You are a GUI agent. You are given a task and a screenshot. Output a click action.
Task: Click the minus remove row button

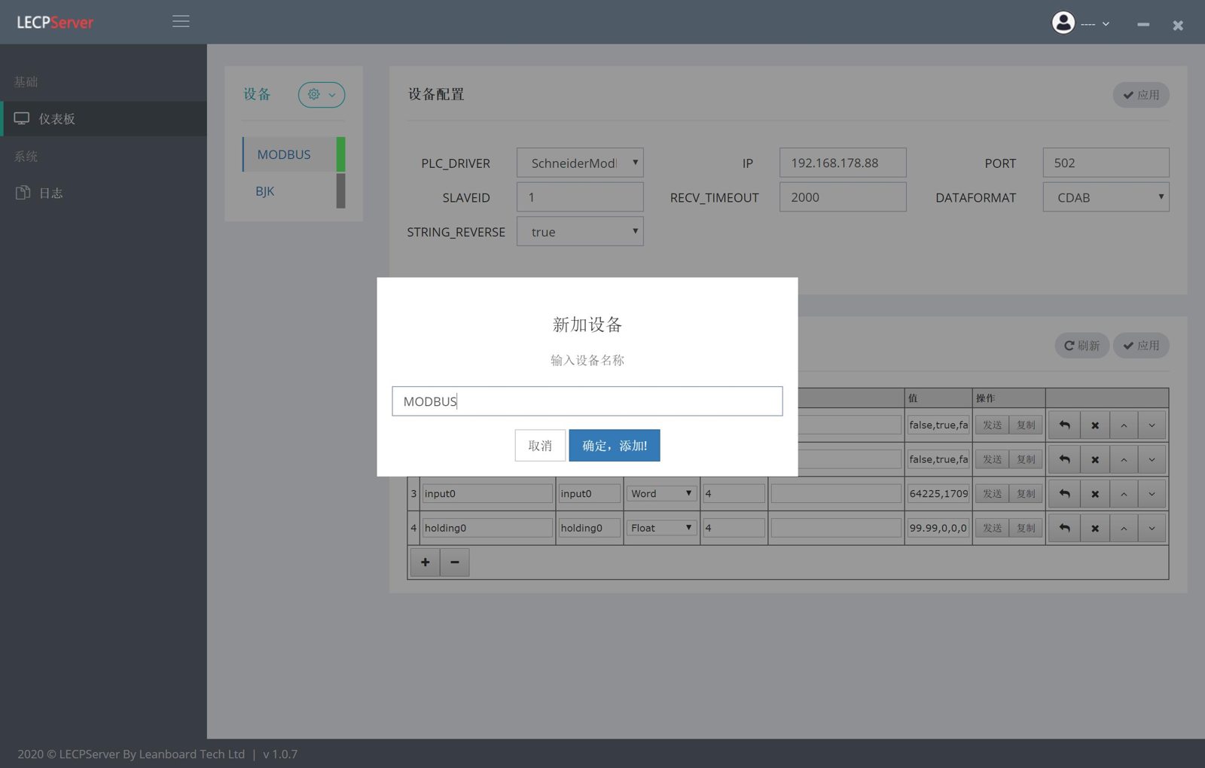tap(455, 562)
